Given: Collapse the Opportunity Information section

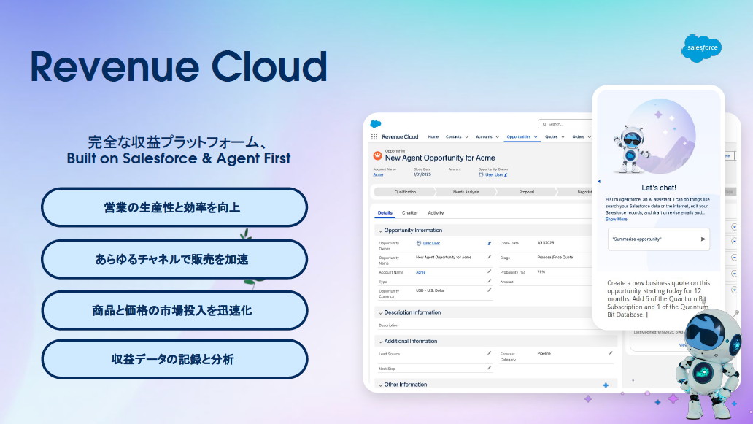Looking at the screenshot, I should pyautogui.click(x=380, y=231).
